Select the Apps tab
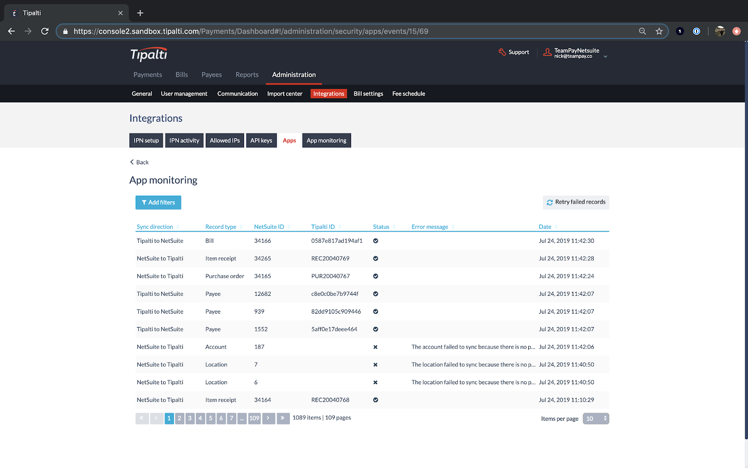This screenshot has width=748, height=468. [x=289, y=140]
